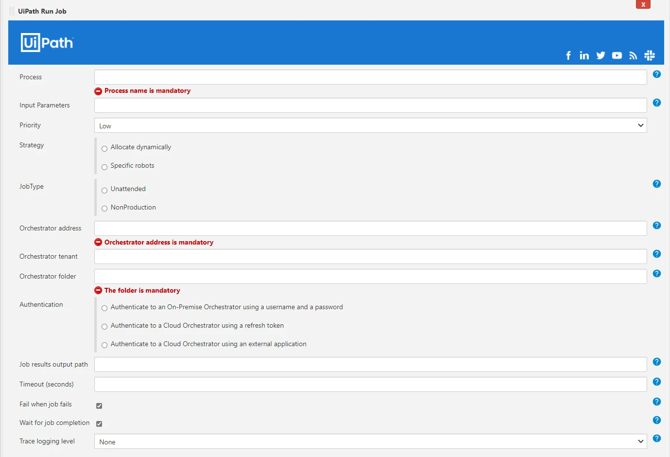Choose the Unattended job type
The image size is (670, 457).
coord(105,191)
